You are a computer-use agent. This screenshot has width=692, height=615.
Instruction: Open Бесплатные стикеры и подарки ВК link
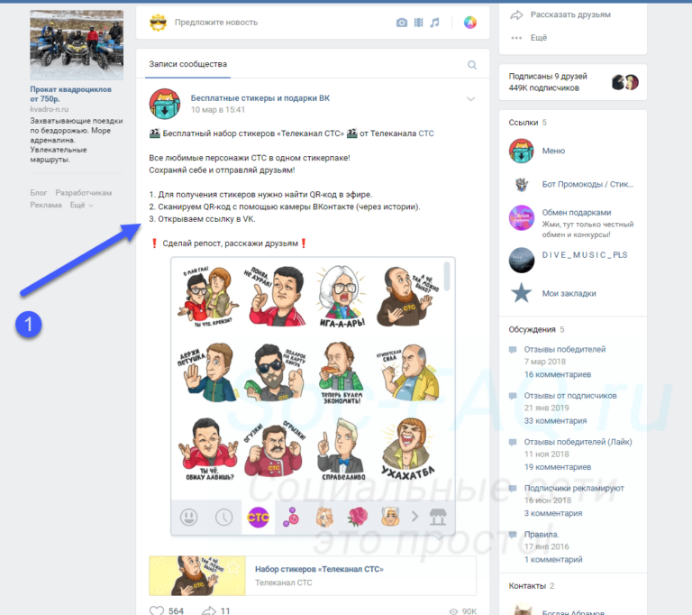pos(259,98)
